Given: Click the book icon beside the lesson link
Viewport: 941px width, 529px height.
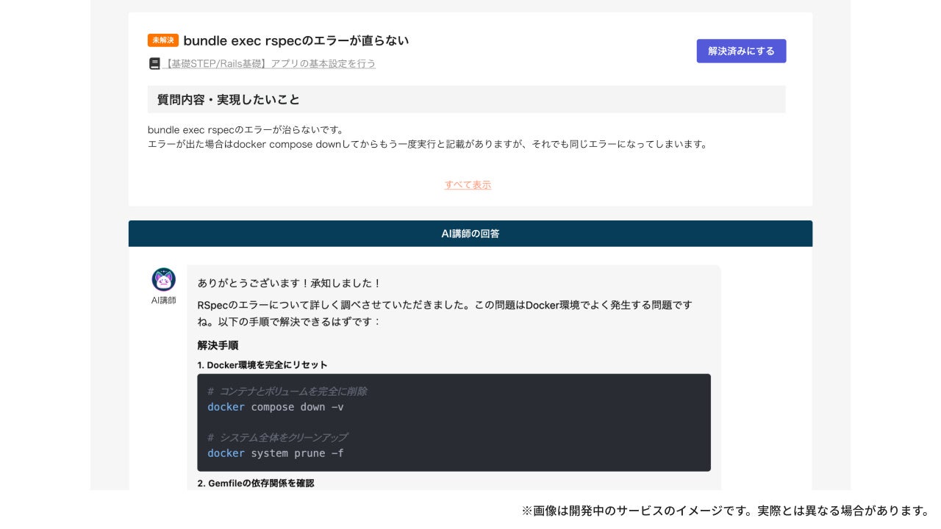Looking at the screenshot, I should (154, 64).
